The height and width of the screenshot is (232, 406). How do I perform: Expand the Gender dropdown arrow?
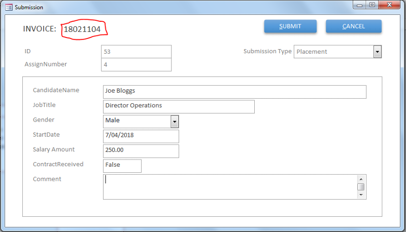(175, 122)
